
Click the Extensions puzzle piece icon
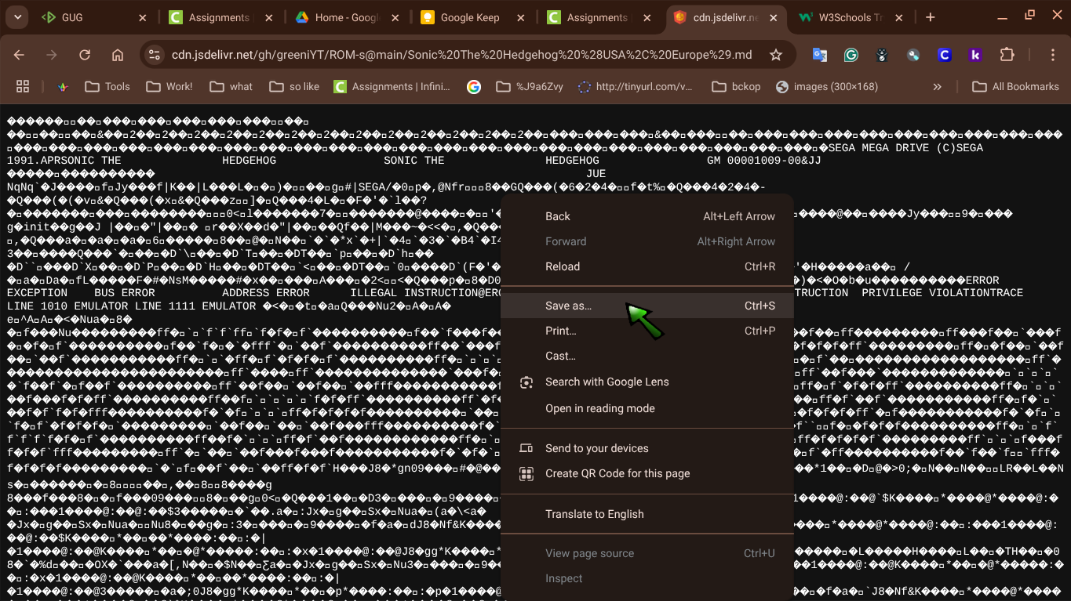coord(1007,55)
